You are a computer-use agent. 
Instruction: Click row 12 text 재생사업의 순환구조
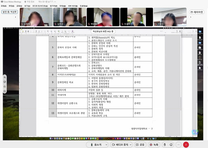67,103
